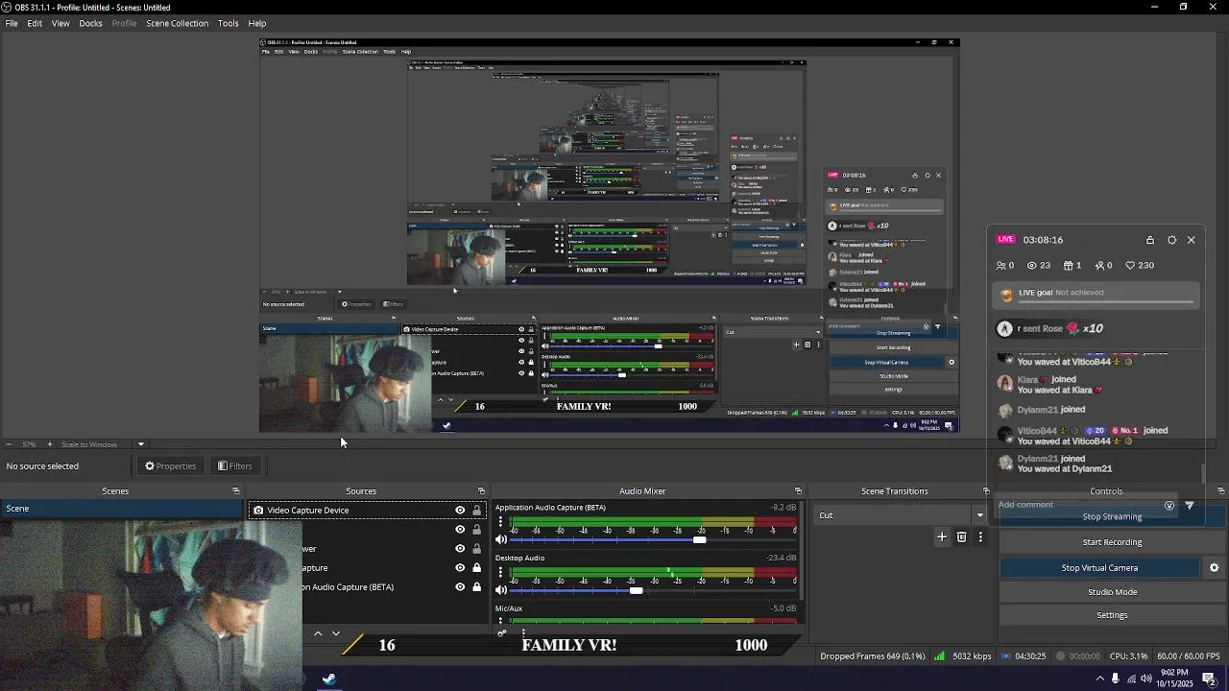Adjust Desktop Audio volume slider

636,590
